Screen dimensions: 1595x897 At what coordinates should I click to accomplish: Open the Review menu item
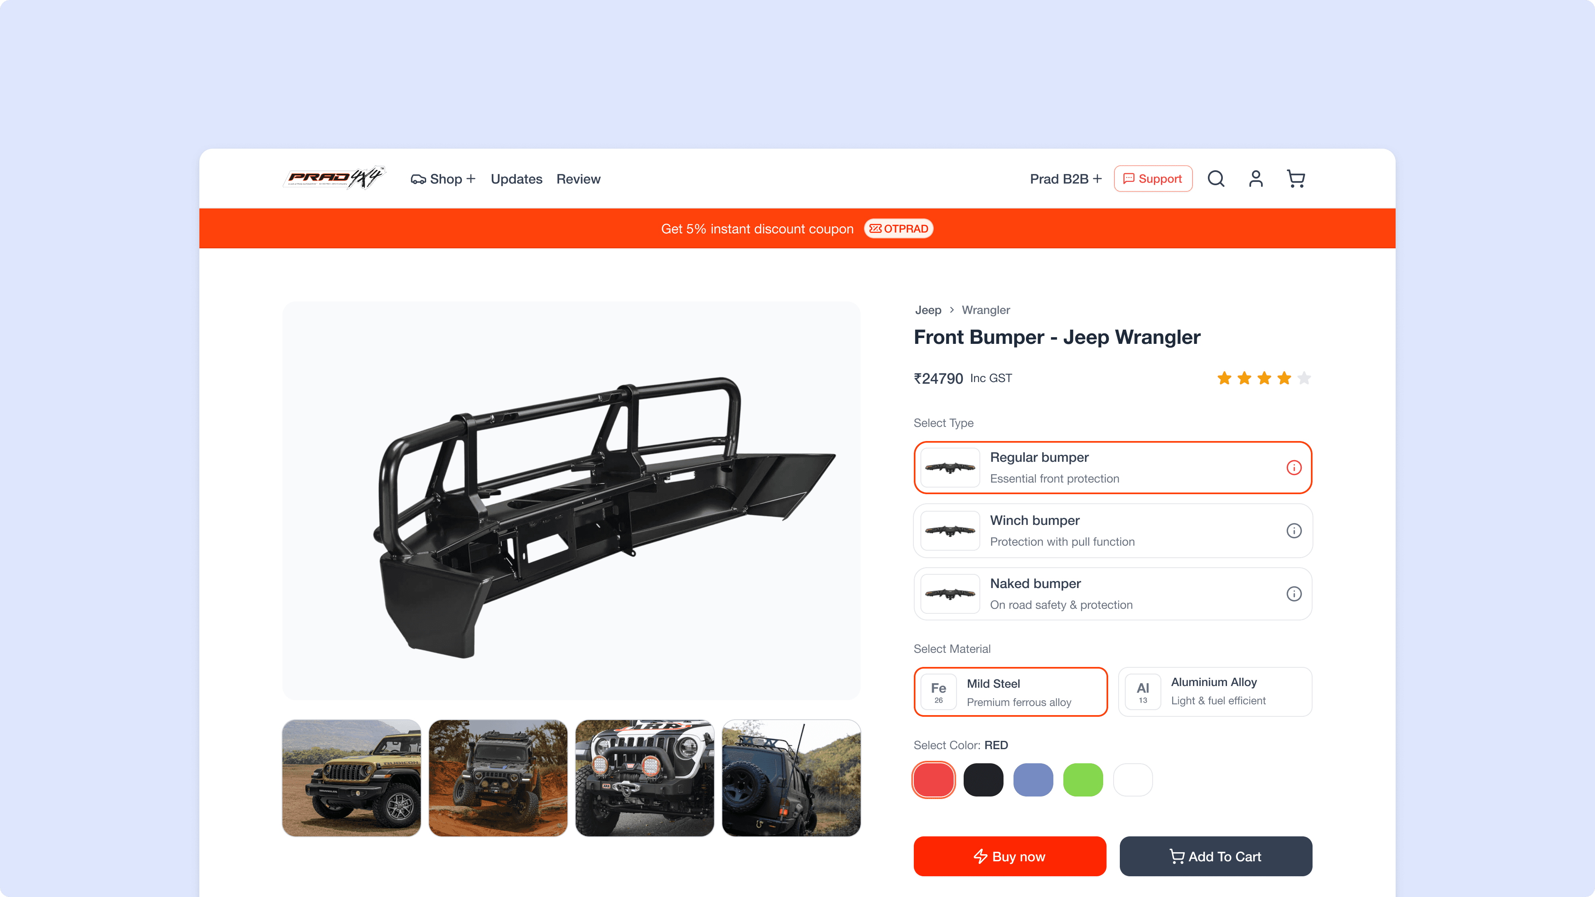click(578, 179)
